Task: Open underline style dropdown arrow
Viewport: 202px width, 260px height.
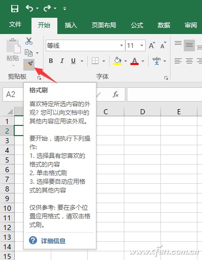Action: pyautogui.click(x=82, y=61)
